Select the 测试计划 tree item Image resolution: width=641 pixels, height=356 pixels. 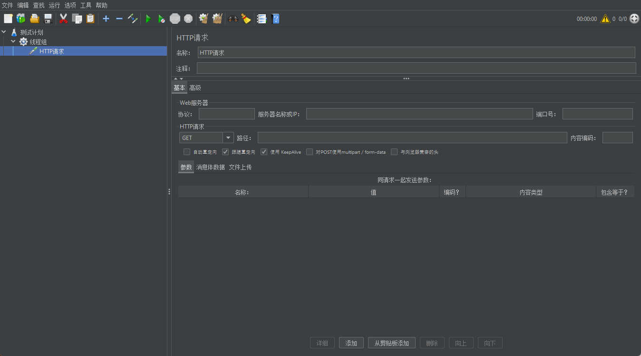click(x=32, y=32)
